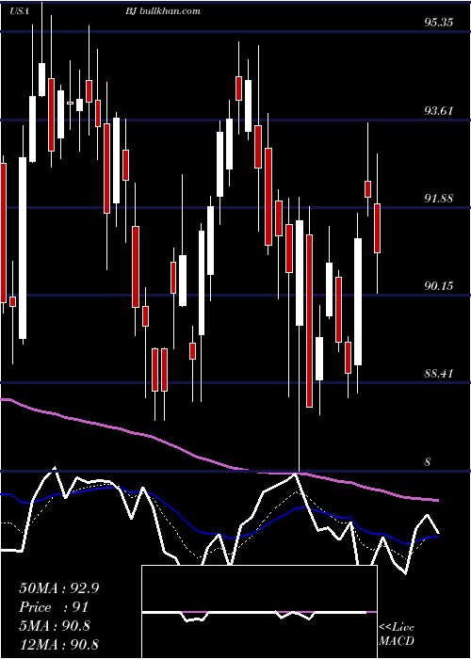Click the 93.61 price level label
The image size is (471, 659).
click(439, 110)
